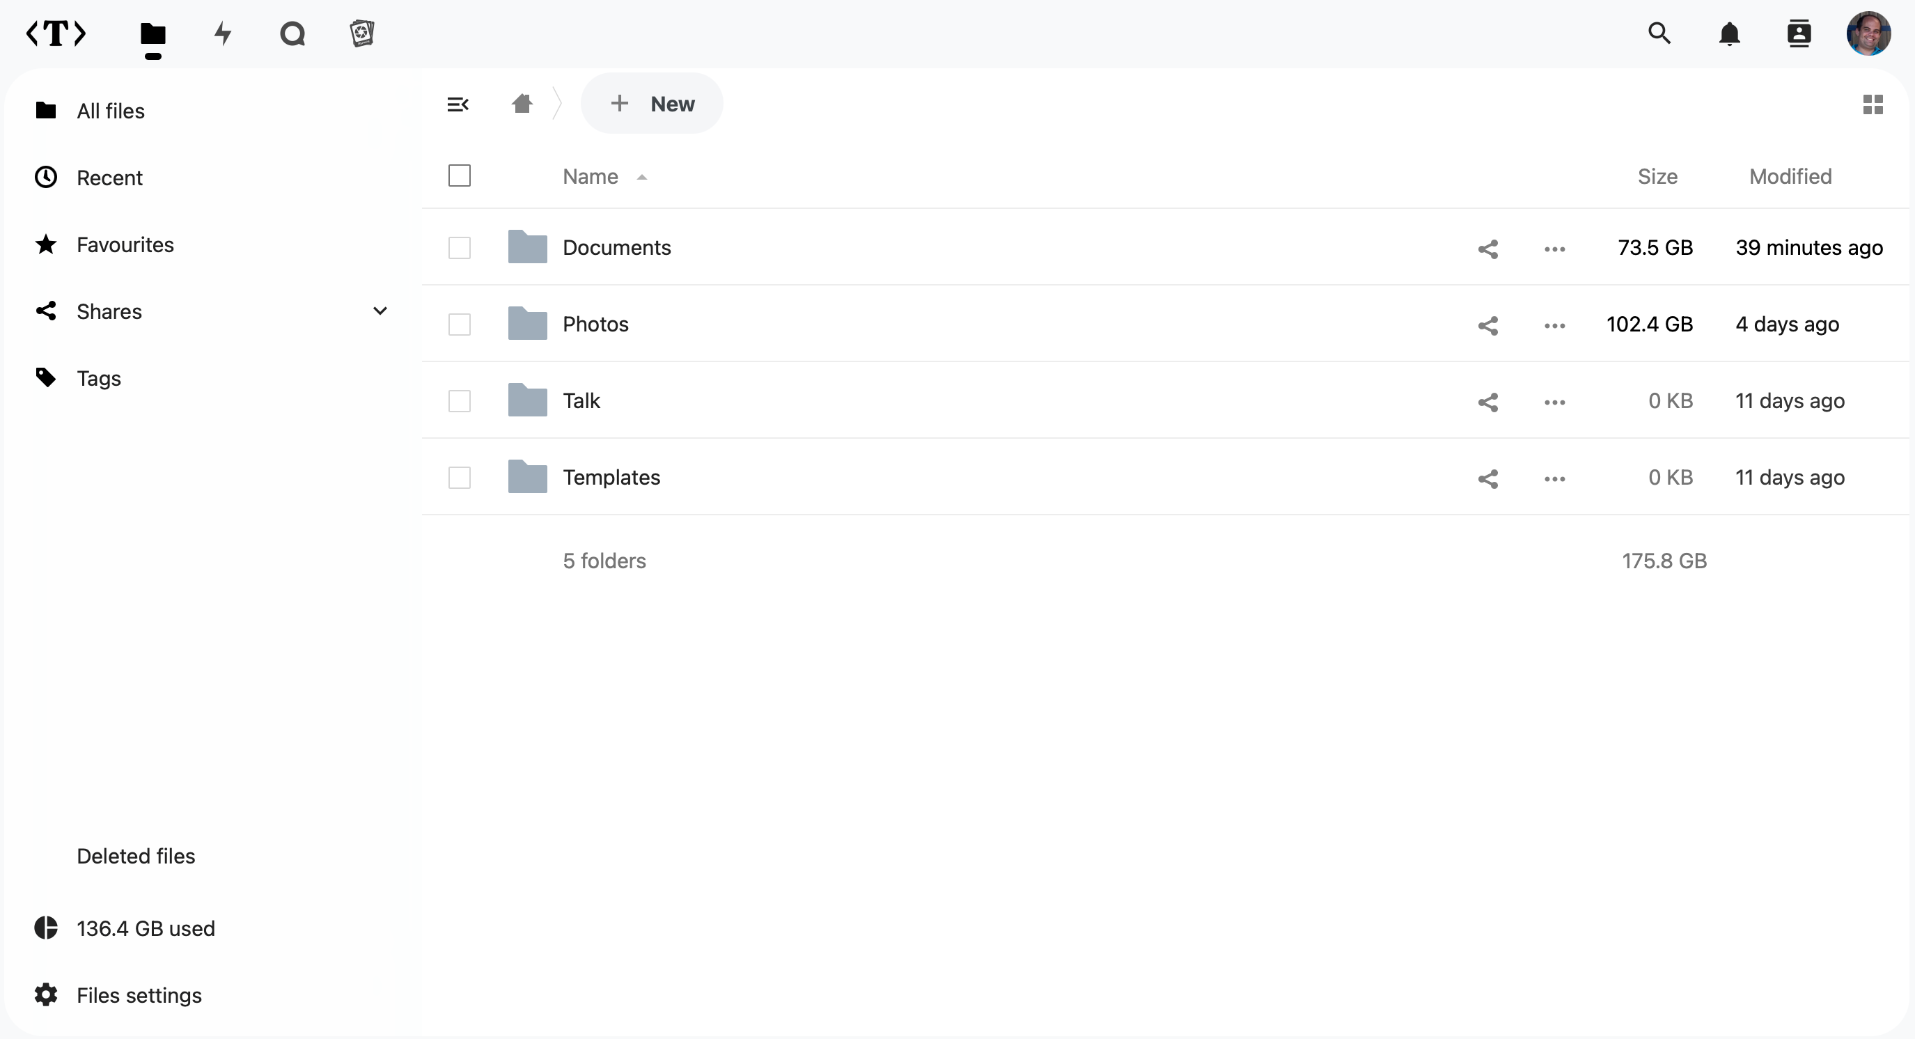Open Files settings
The height and width of the screenshot is (1039, 1915).
[211, 995]
